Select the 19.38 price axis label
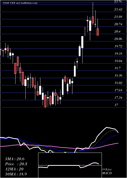Screen dimensions: 127x178 tap(118, 53)
